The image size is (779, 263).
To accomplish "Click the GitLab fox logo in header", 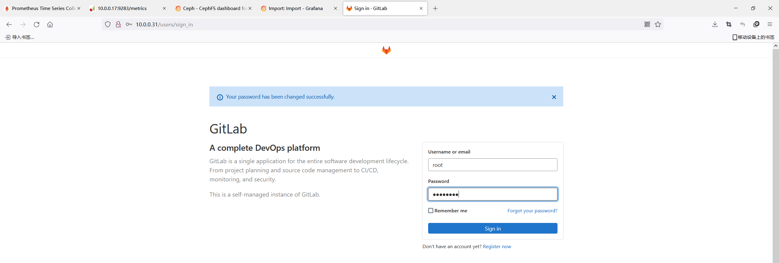I will coord(386,50).
